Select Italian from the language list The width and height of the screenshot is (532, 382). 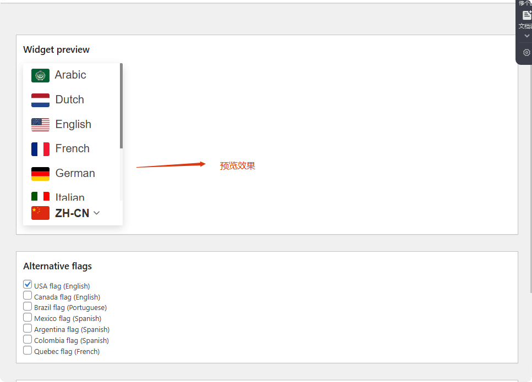(70, 197)
